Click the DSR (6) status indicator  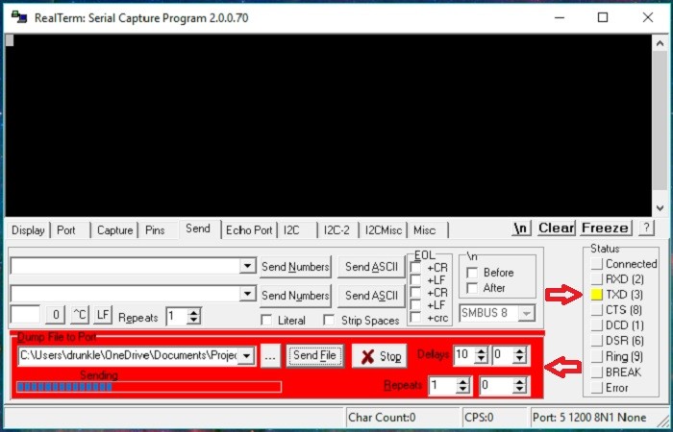597,341
